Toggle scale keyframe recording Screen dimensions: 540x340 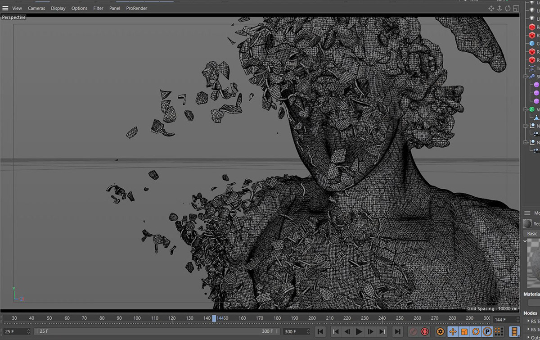tap(464, 332)
